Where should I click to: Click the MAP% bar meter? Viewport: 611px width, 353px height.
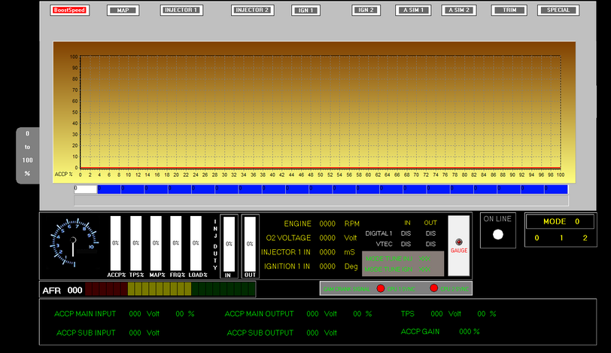pos(156,243)
